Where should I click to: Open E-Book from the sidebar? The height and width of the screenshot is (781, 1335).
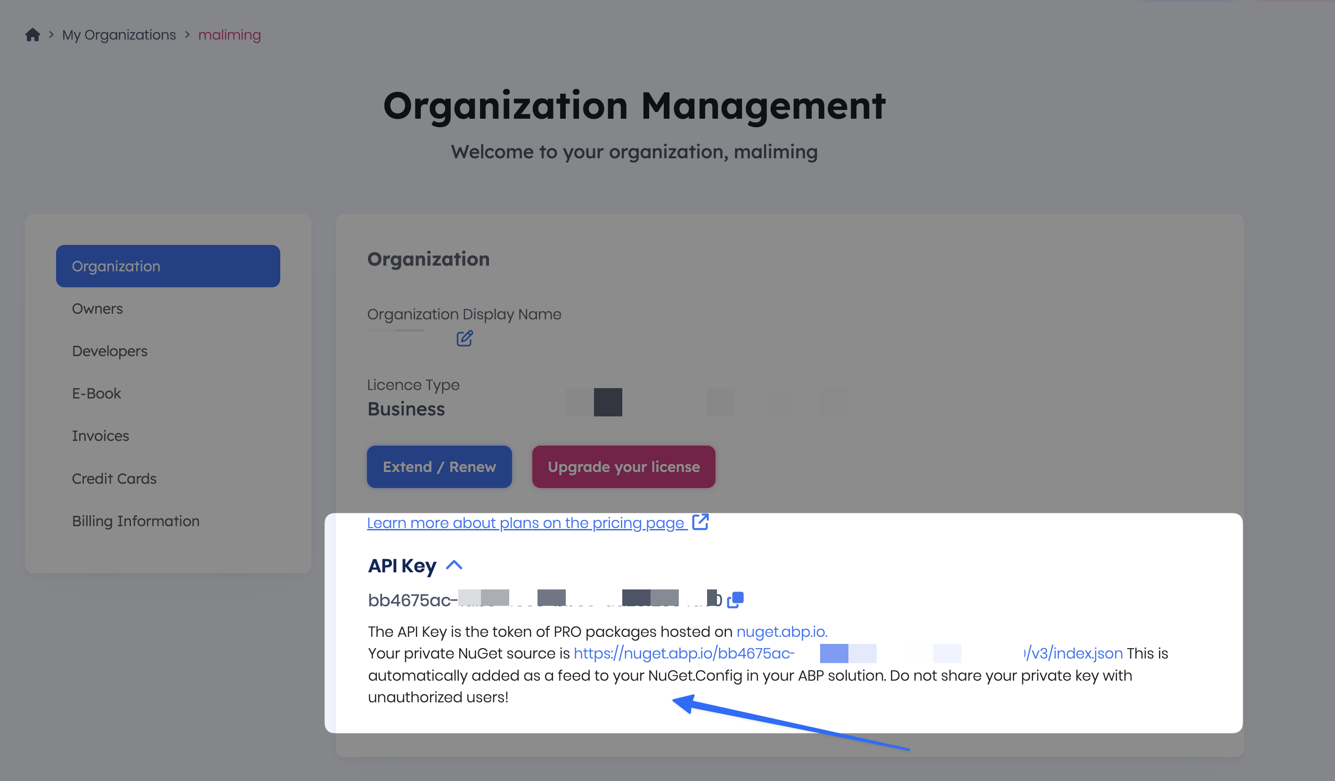(97, 393)
